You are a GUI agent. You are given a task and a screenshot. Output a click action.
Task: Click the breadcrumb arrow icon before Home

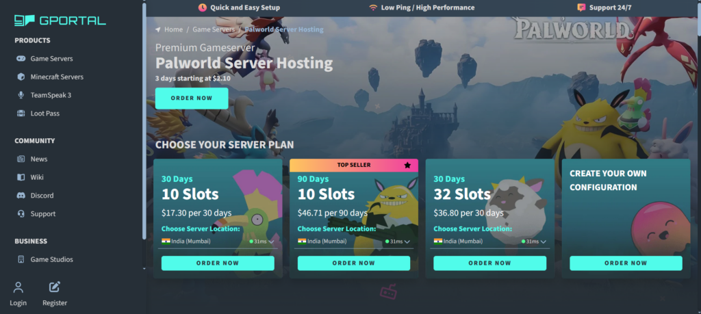[x=158, y=29]
